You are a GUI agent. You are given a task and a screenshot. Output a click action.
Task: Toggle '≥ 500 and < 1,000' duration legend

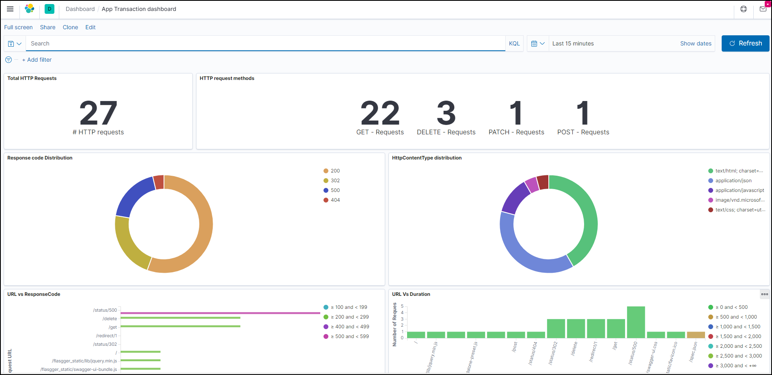pyautogui.click(x=733, y=317)
